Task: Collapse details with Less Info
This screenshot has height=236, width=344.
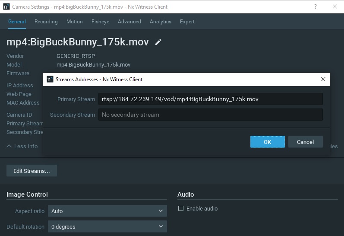Action: 22,146
